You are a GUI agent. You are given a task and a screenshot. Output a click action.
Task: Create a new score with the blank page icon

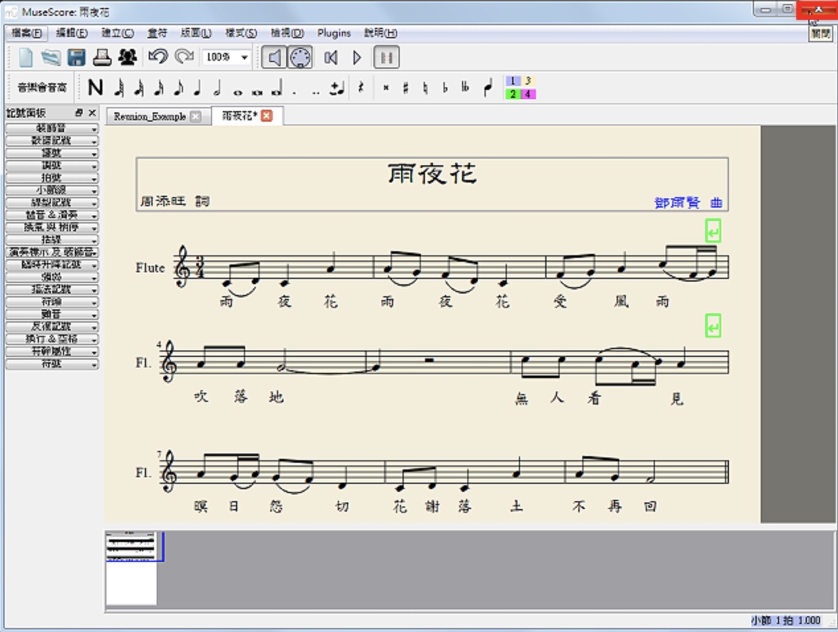pos(25,58)
